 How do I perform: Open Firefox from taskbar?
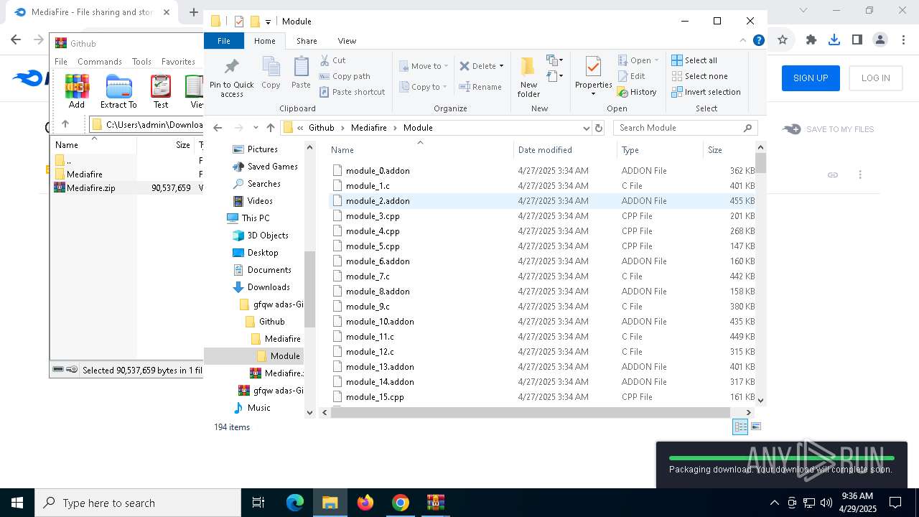tap(365, 503)
